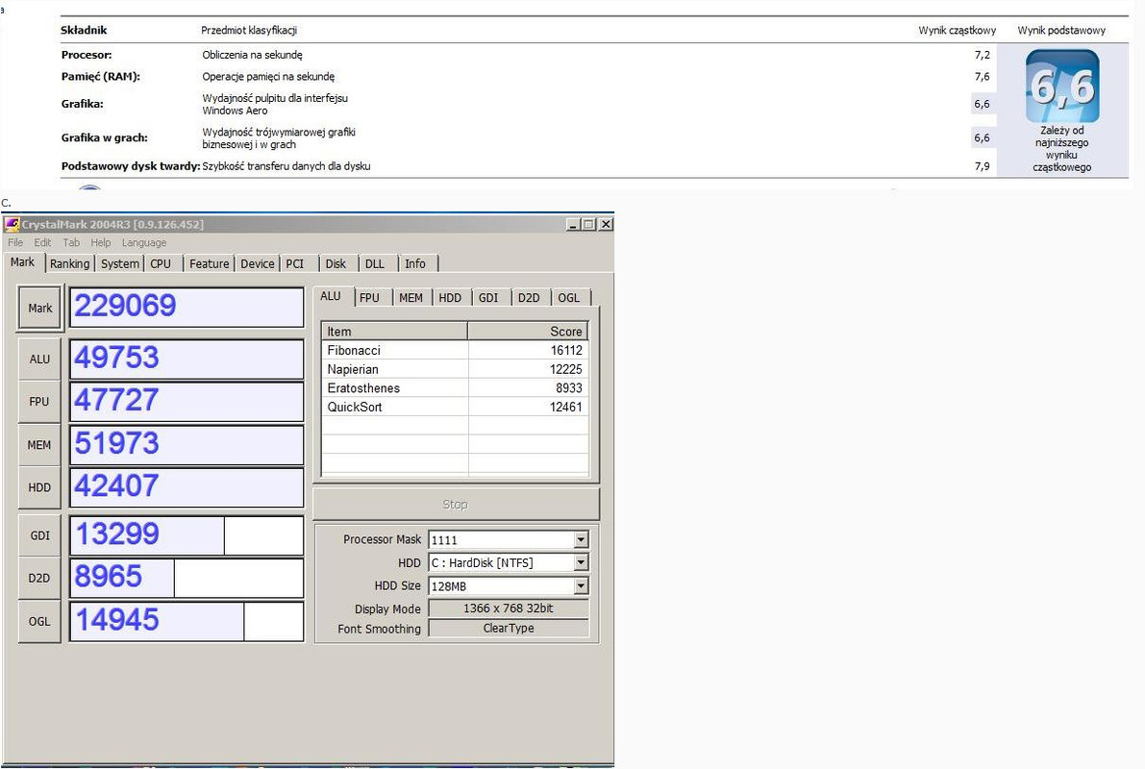Select the Eratosthenes row
This screenshot has width=1145, height=769.
tap(455, 388)
